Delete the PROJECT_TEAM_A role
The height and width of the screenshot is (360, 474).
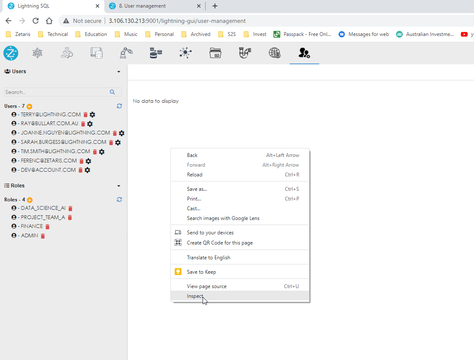coord(70,217)
